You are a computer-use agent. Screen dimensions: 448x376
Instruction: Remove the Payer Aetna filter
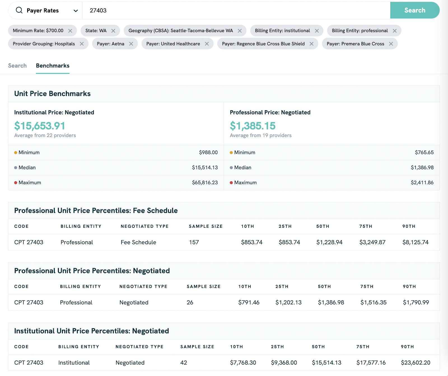[131, 44]
